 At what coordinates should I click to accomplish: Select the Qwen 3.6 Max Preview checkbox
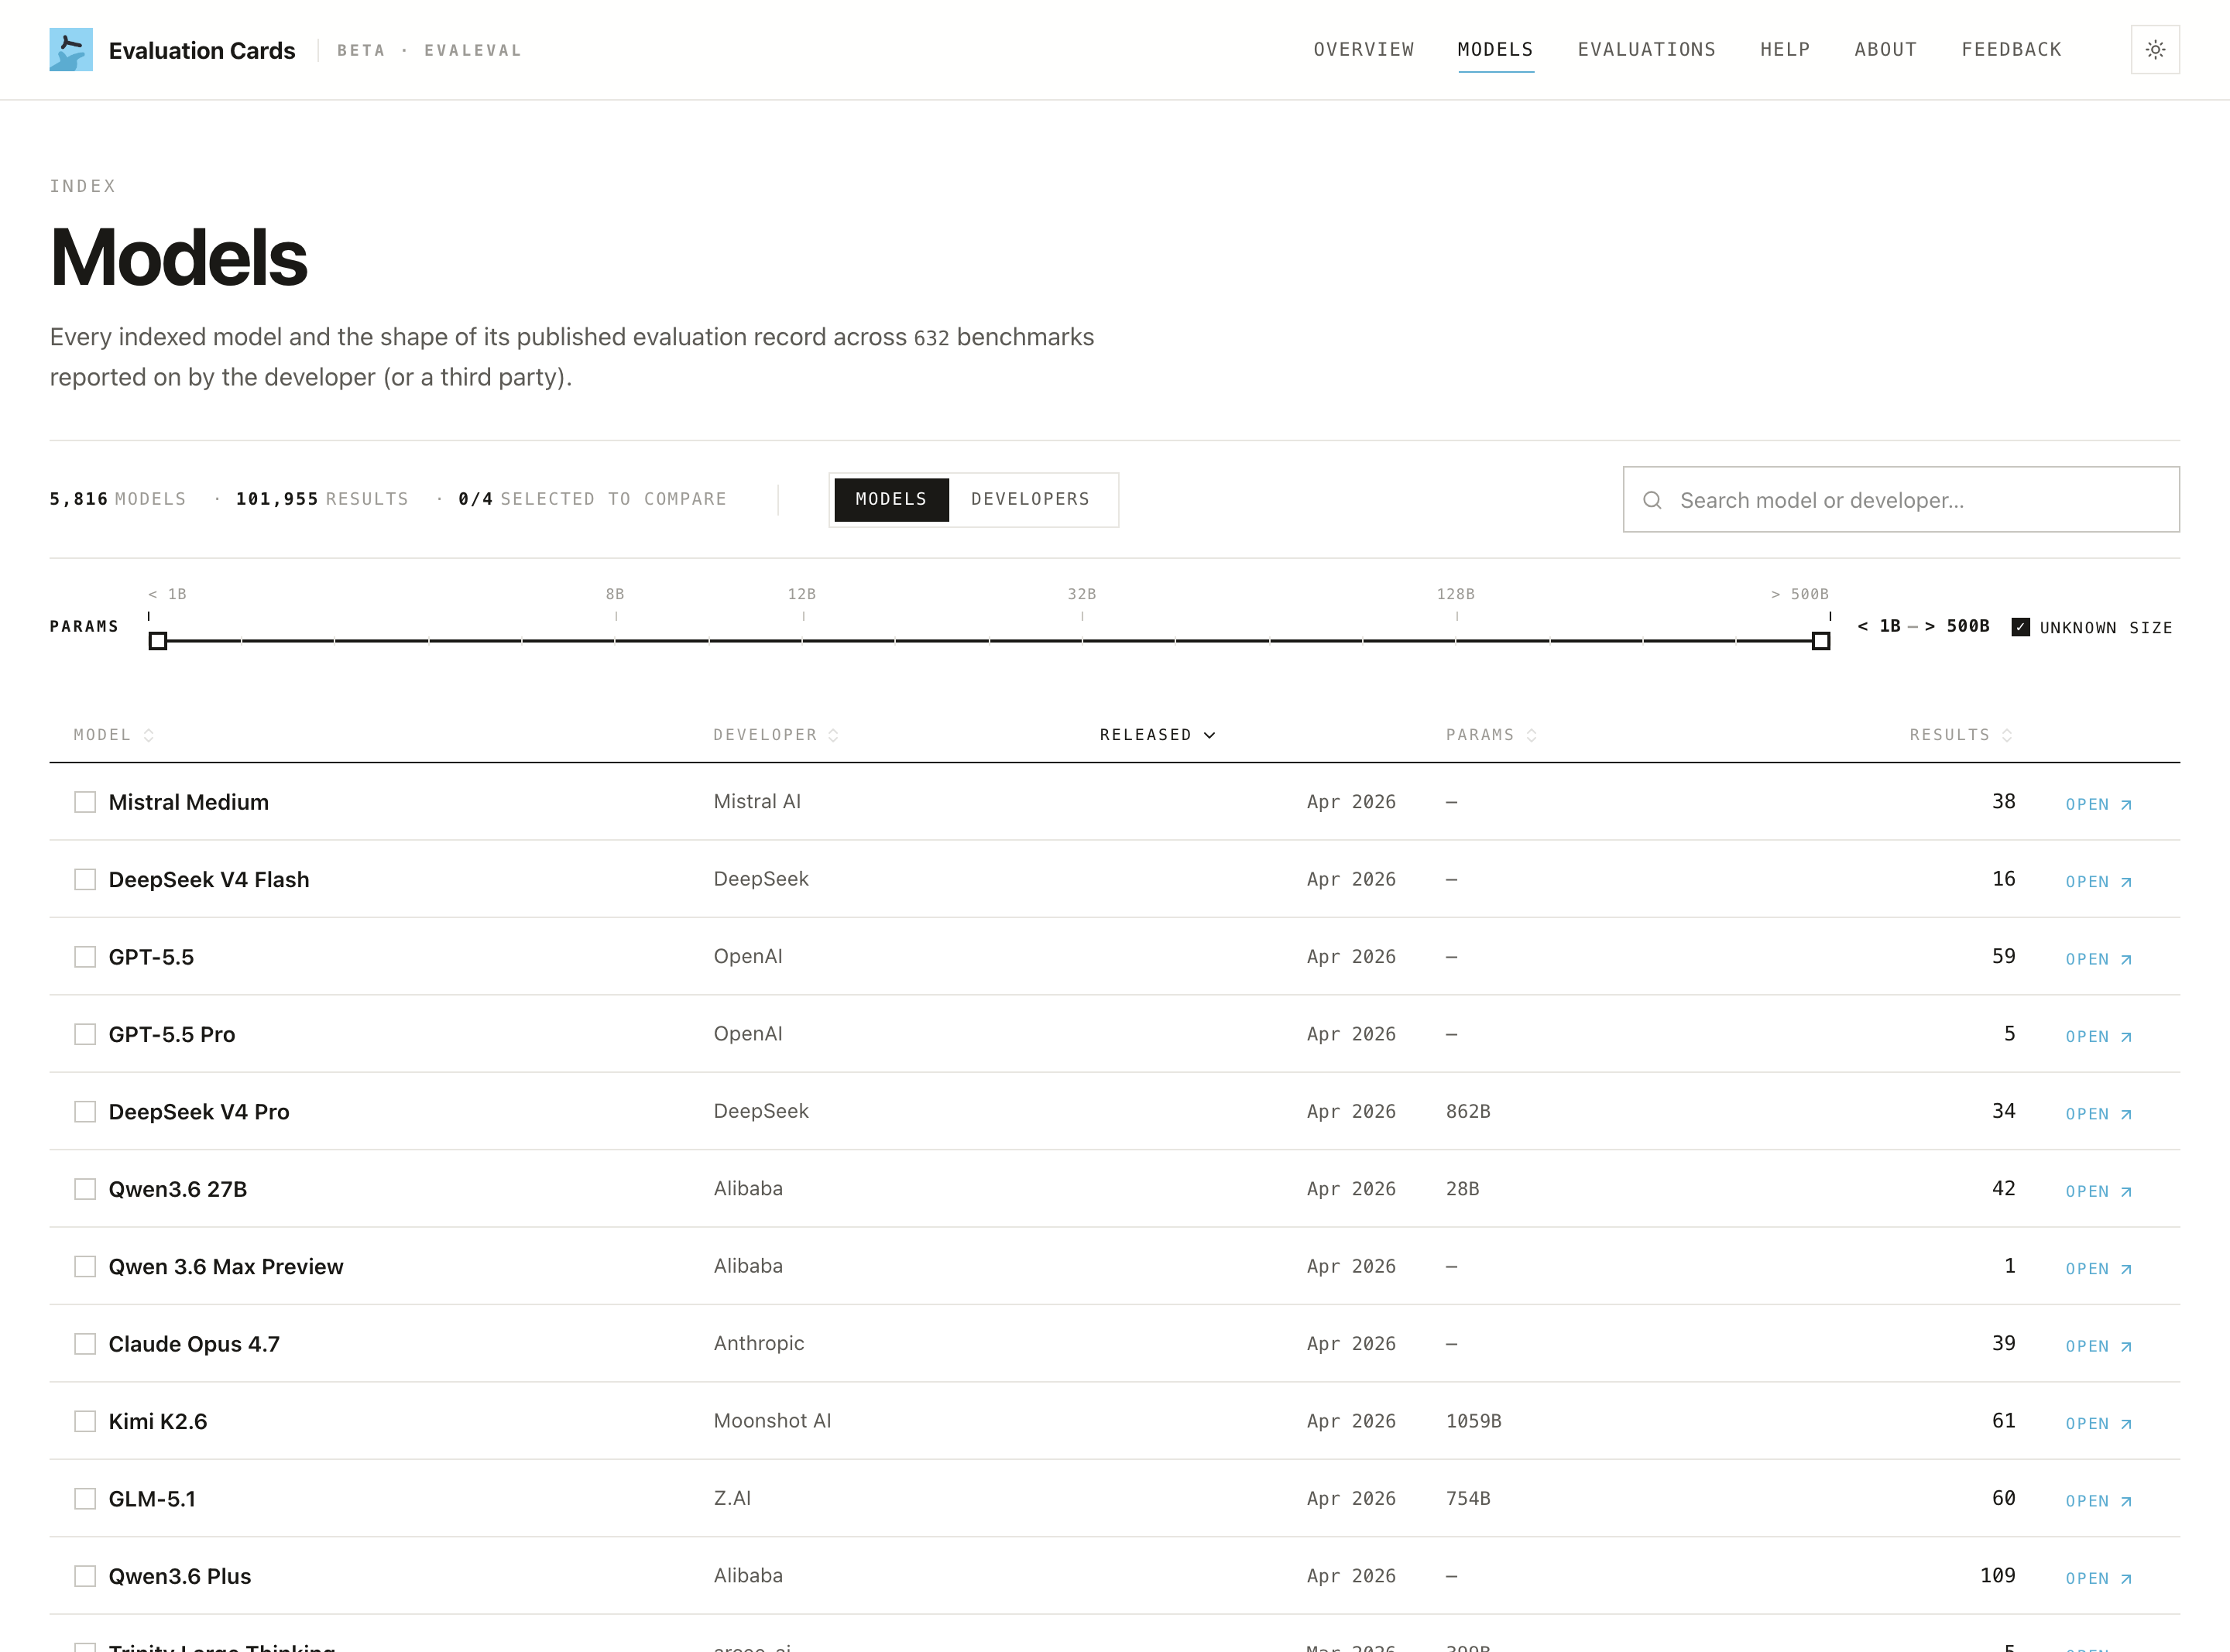point(85,1267)
